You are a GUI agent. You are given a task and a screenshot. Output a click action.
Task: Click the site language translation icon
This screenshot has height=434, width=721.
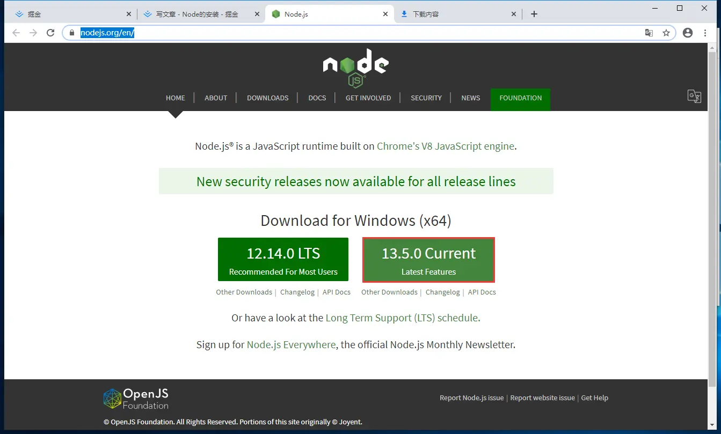click(694, 96)
